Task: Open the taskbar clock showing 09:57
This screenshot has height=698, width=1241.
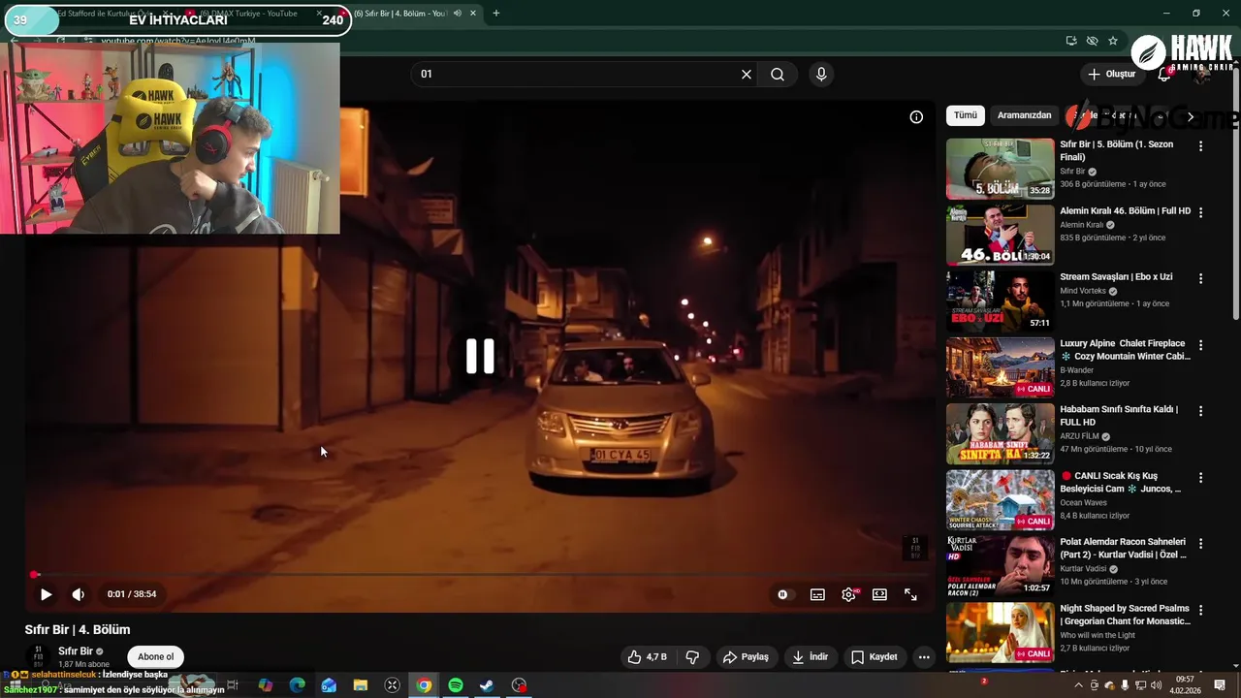Action: (1185, 685)
